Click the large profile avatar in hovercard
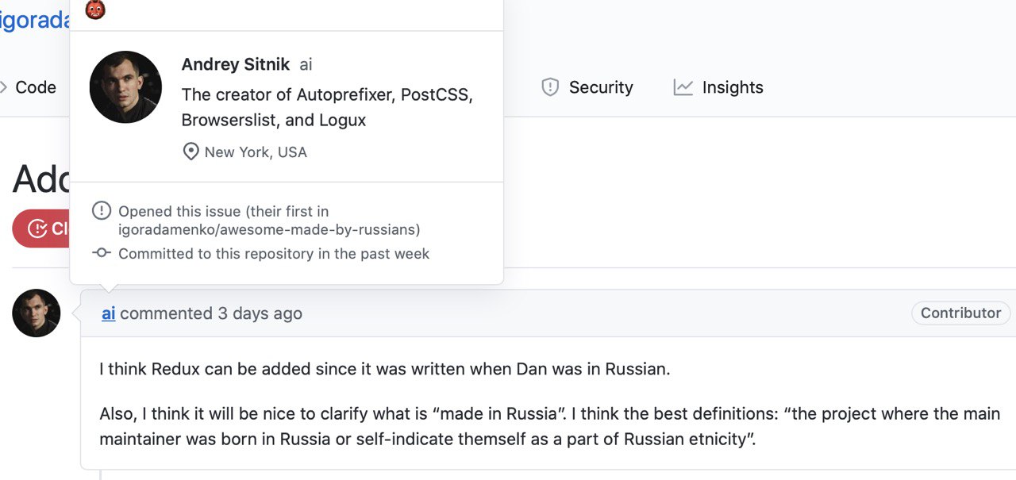The width and height of the screenshot is (1016, 480). coord(125,87)
